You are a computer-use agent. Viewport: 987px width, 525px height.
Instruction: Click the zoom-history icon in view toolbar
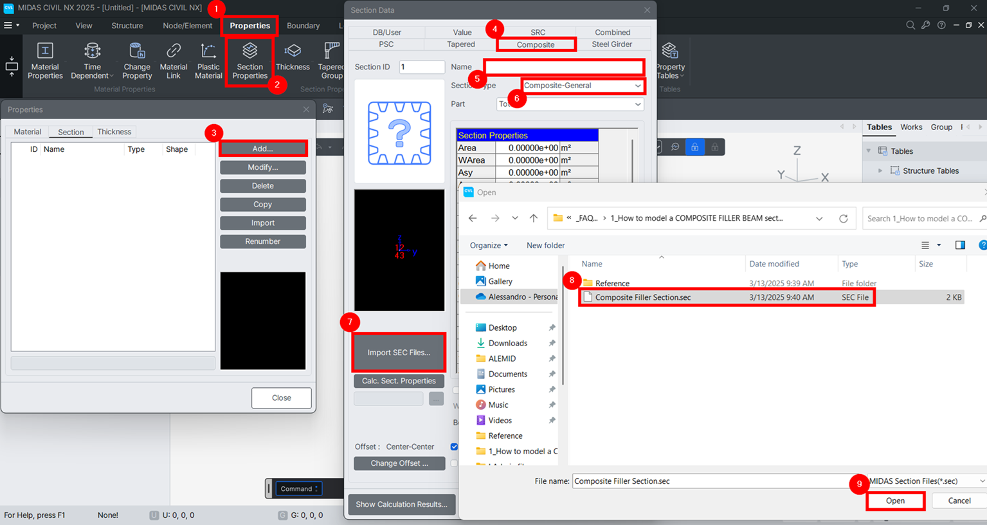coord(675,147)
